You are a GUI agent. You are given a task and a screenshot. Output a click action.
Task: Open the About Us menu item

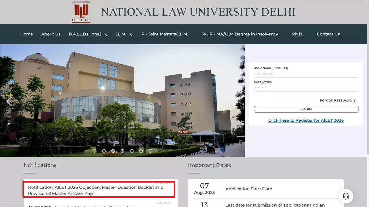pyautogui.click(x=51, y=34)
